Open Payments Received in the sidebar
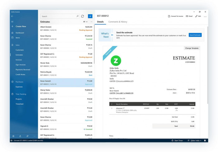The height and width of the screenshot is (152, 218). click(23, 69)
